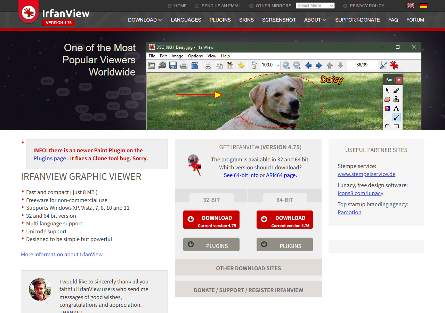Viewport: 445px width, 313px height.
Task: Click the 36/39 image counter field in banner
Action: [x=362, y=65]
